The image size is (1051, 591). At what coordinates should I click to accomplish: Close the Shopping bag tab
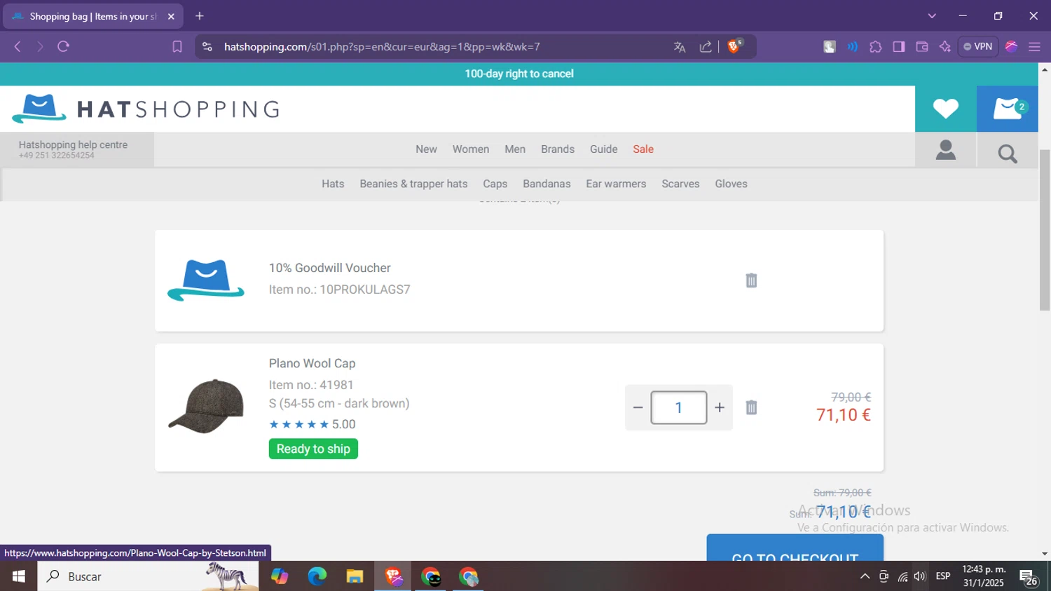(x=171, y=16)
